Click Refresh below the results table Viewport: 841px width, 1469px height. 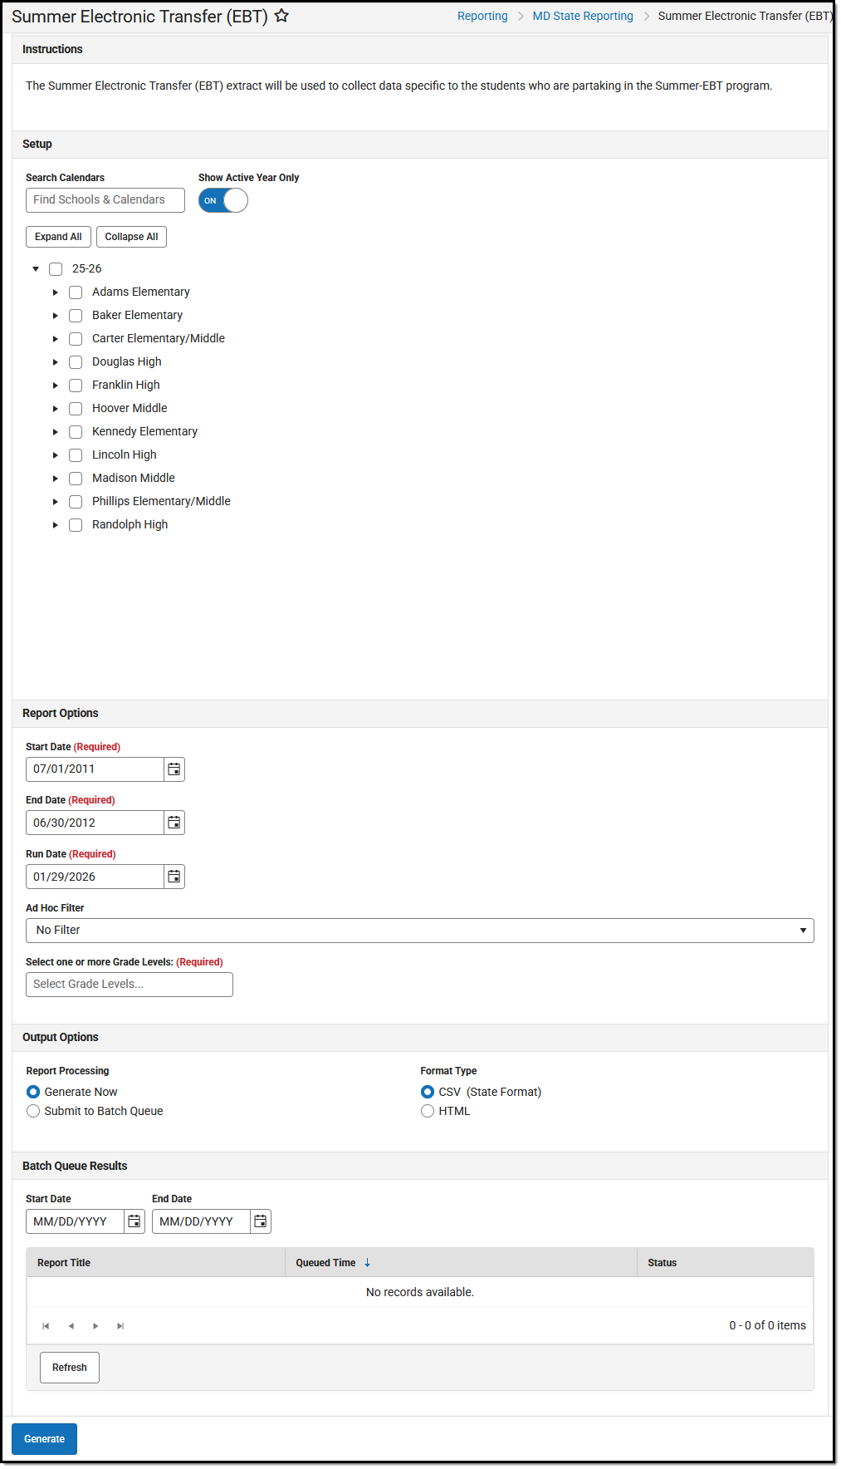pos(69,1367)
